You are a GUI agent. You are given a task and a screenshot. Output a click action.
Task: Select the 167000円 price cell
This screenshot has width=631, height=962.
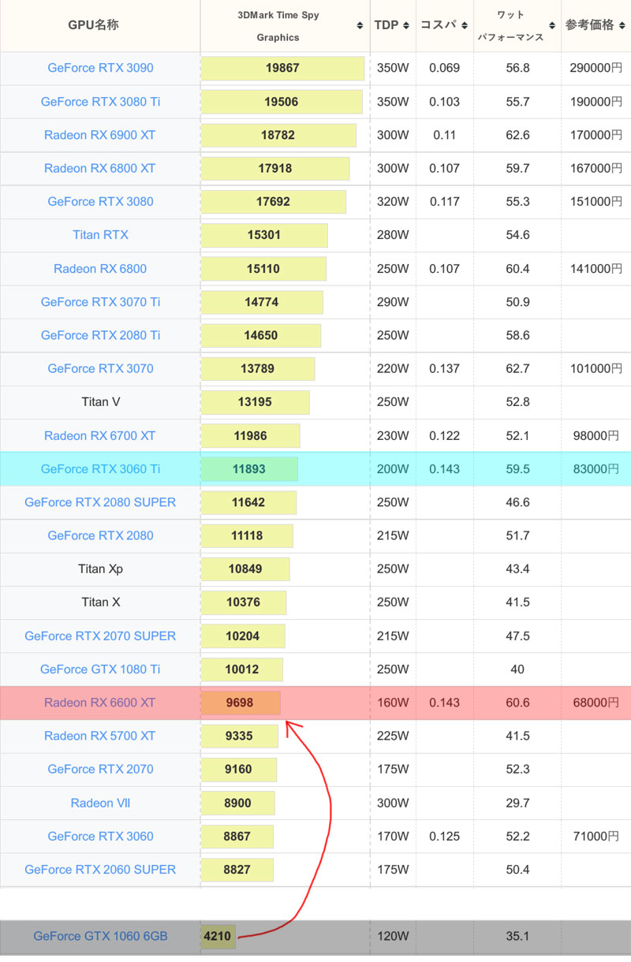596,168
